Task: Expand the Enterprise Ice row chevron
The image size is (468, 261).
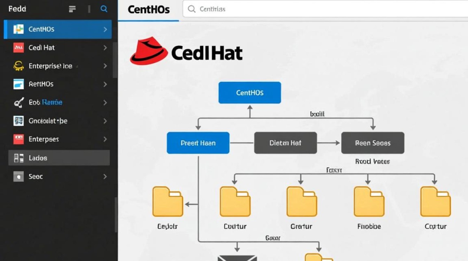Action: tap(105, 66)
